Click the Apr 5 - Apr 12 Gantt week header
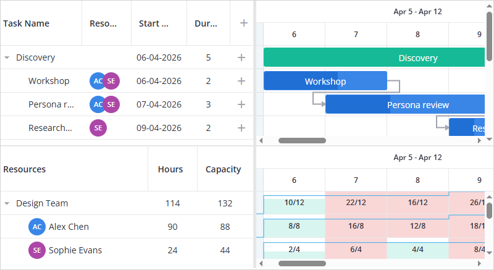The image size is (494, 270). click(x=417, y=12)
